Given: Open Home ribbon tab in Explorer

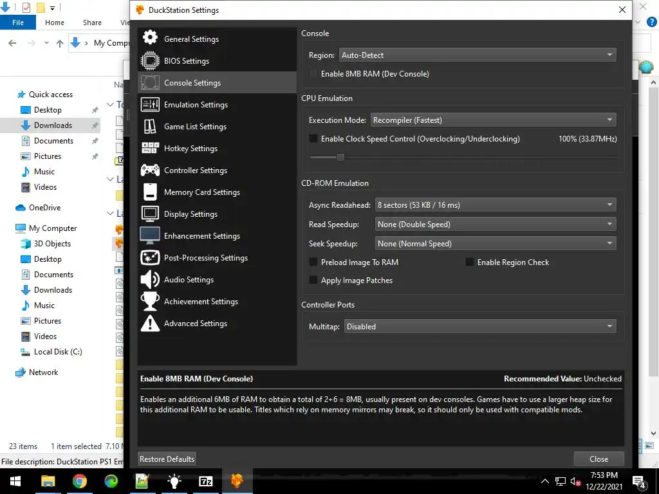Looking at the screenshot, I should (55, 23).
